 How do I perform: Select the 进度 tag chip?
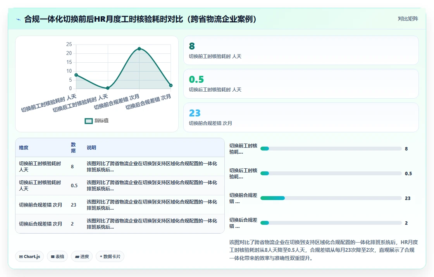click(82, 256)
